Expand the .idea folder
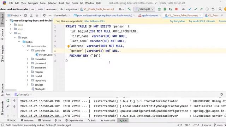 click(x=10, y=25)
